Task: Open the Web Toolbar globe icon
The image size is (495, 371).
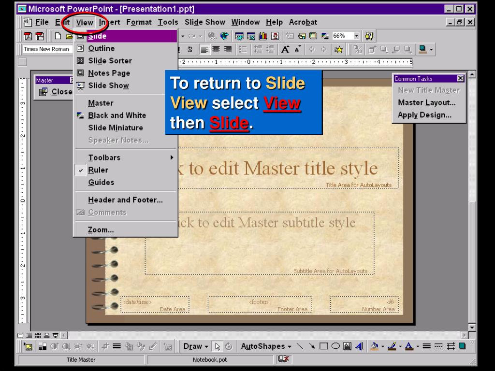Action: [x=224, y=36]
